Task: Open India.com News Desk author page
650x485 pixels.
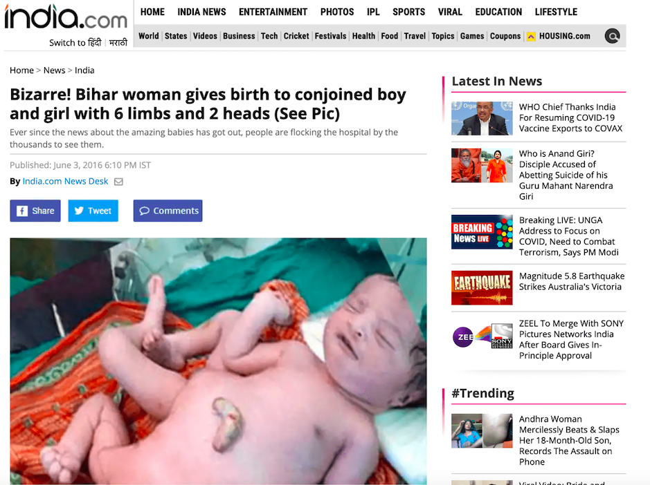Action: pyautogui.click(x=65, y=181)
